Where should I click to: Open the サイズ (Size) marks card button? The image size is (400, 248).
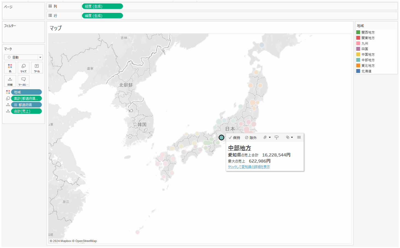pos(23,68)
